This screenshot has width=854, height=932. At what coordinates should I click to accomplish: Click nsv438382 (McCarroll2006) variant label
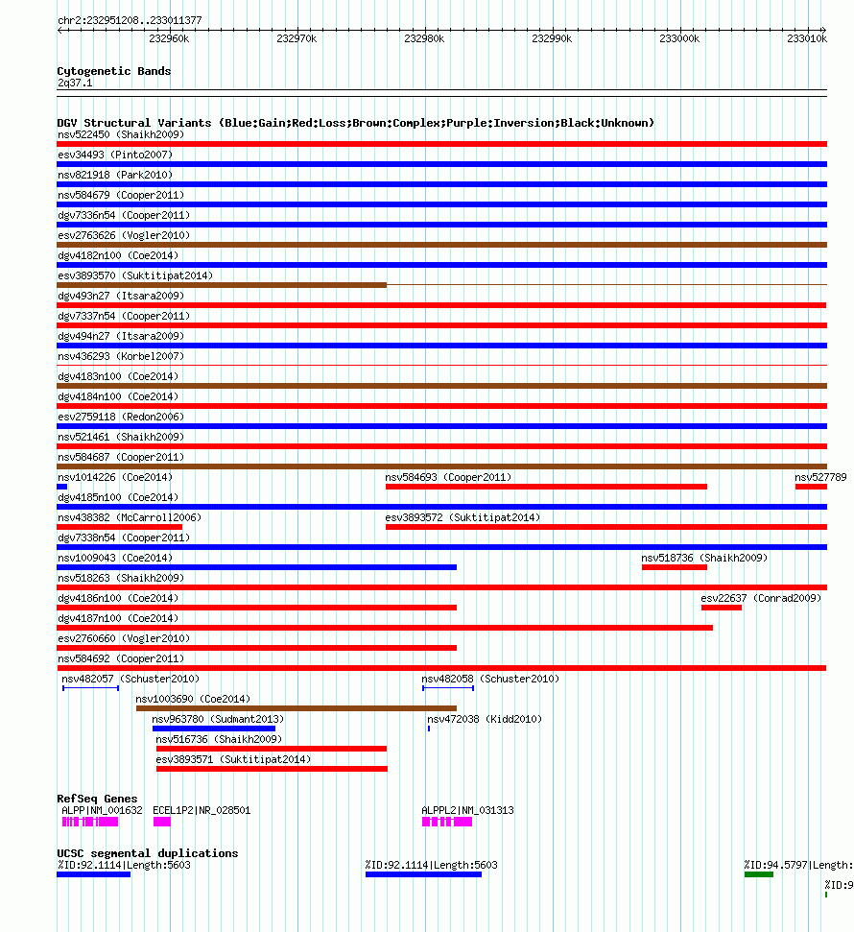pyautogui.click(x=130, y=518)
